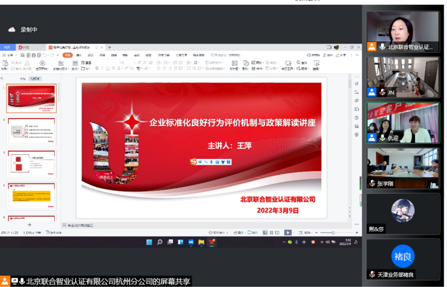Apply Bold formatting
The height and width of the screenshot is (287, 447).
(97, 68)
